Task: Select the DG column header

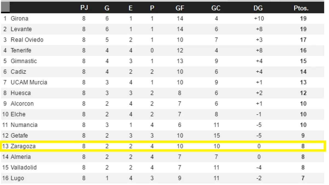Action: pos(258,8)
